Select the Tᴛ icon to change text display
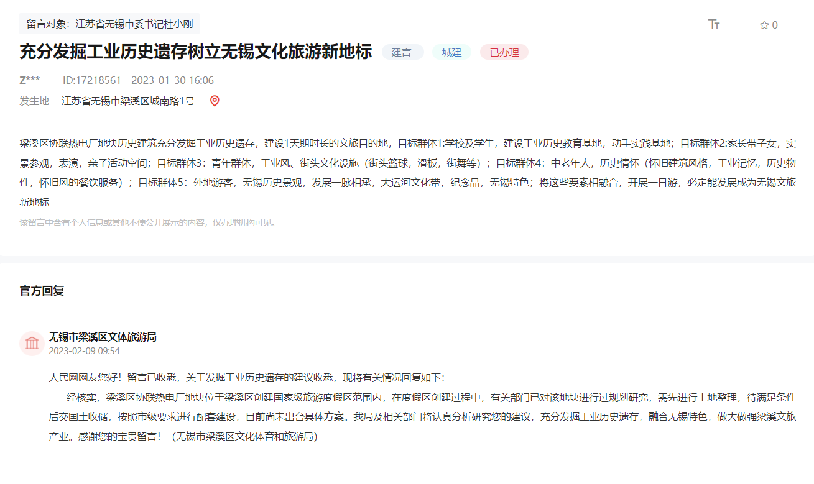Image resolution: width=814 pixels, height=484 pixels. [x=714, y=24]
